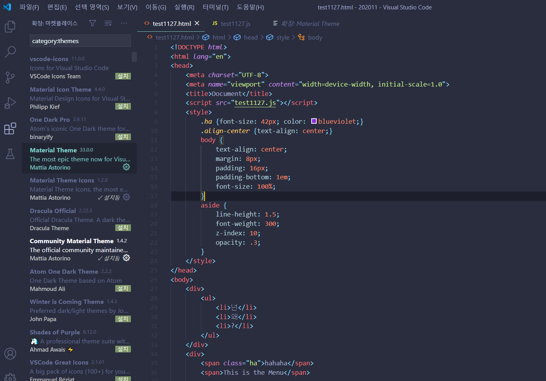Viewport: 546px width, 381px height.
Task: Click the 'Mahmoud Ali' publisher name
Action: [47, 289]
